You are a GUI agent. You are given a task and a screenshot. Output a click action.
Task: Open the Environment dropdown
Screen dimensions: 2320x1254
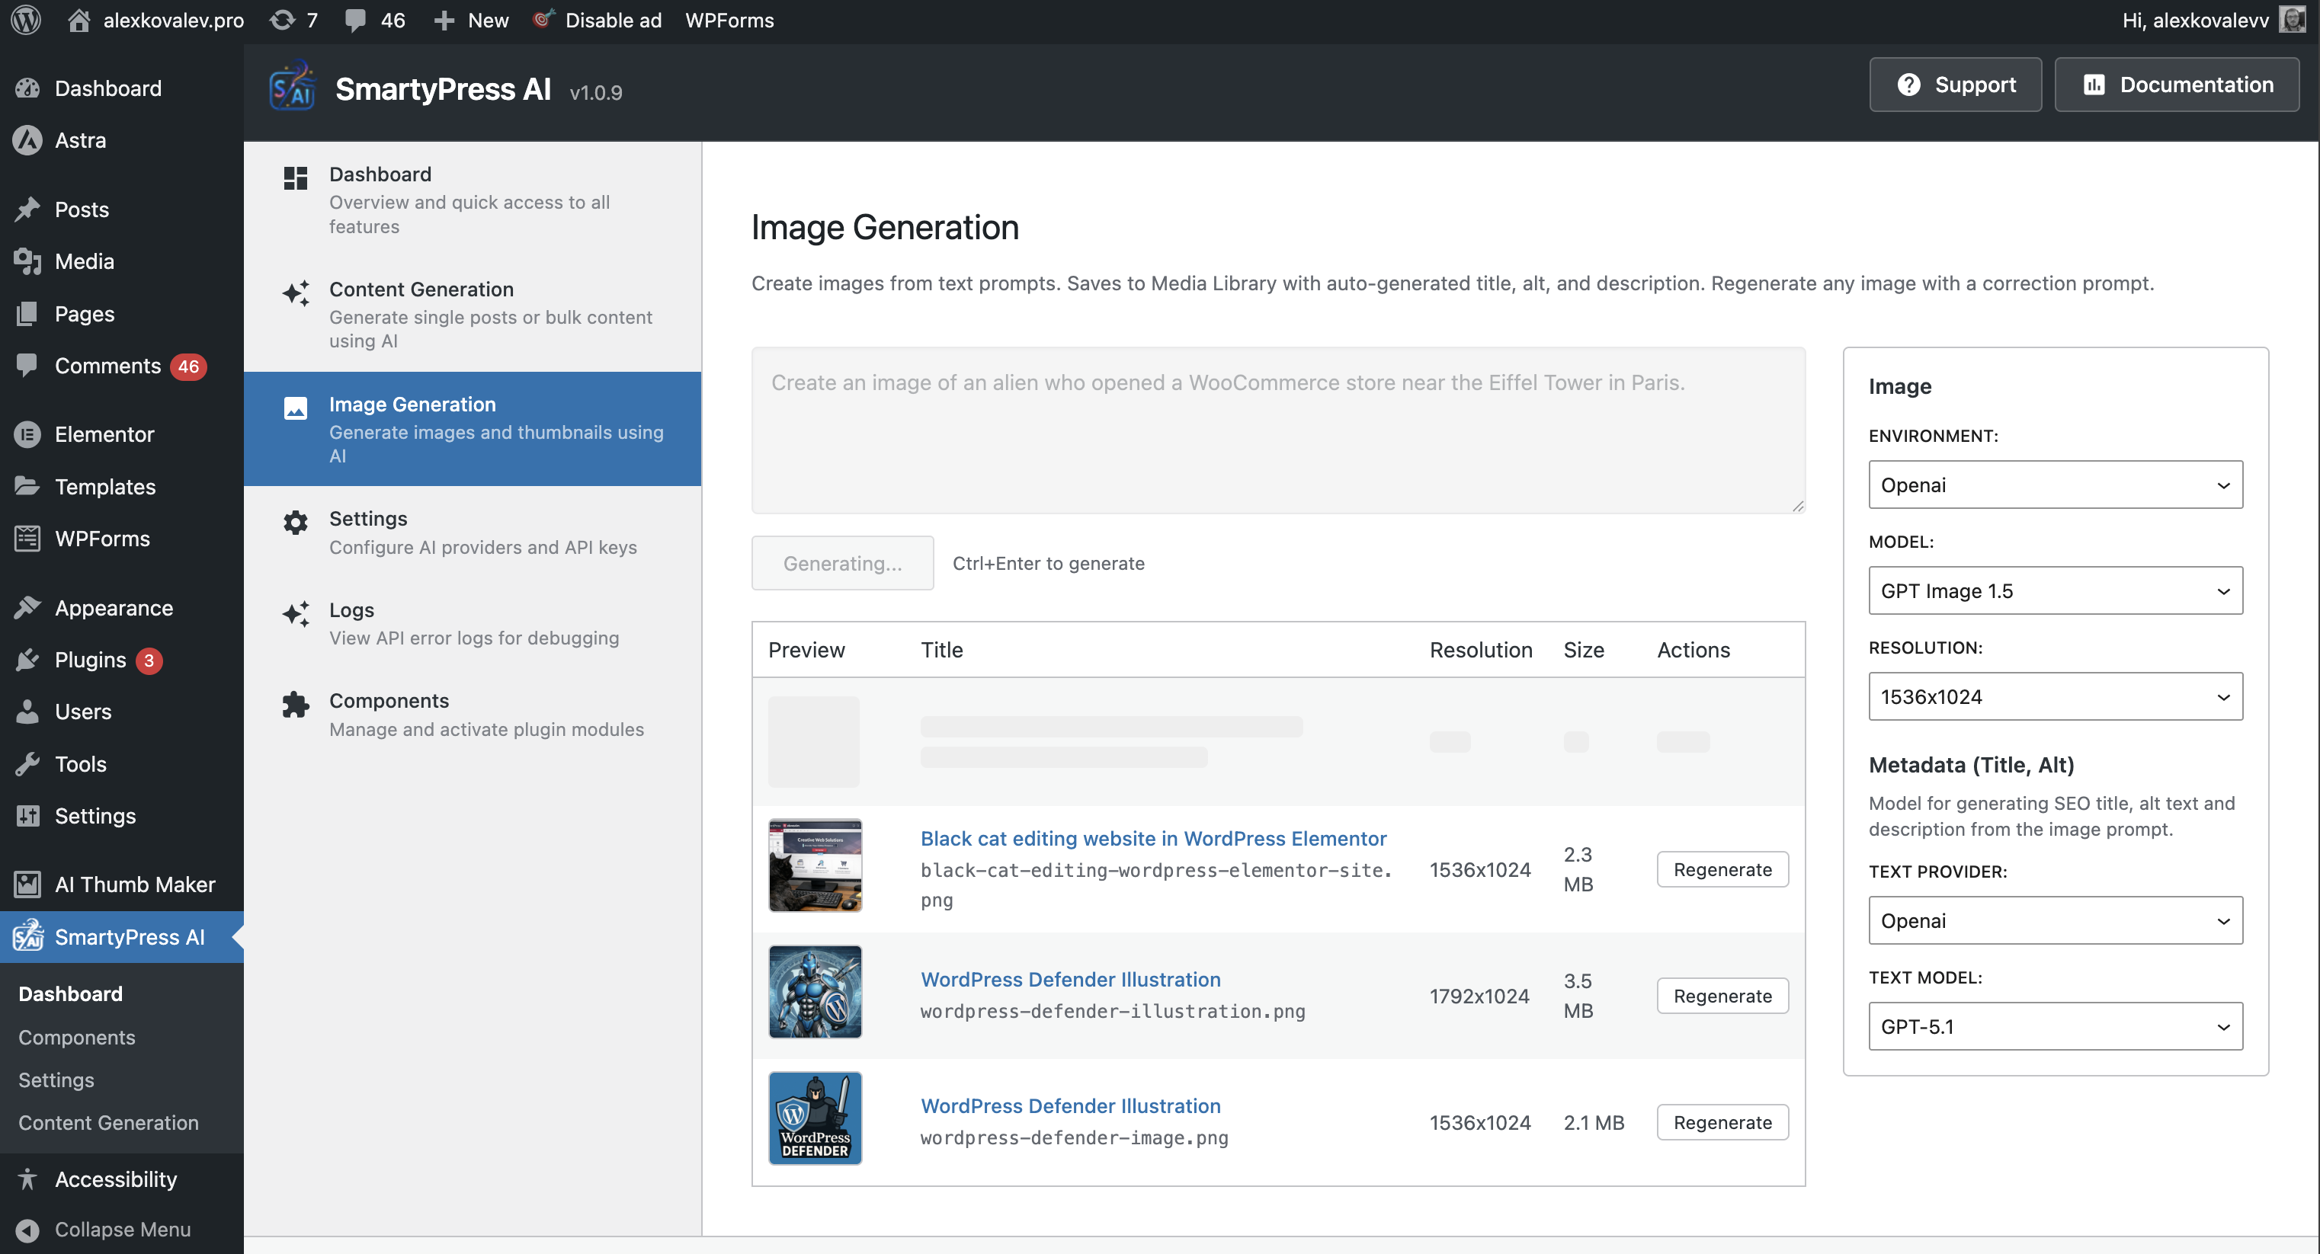click(x=2056, y=485)
